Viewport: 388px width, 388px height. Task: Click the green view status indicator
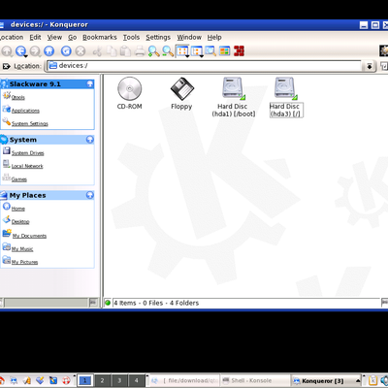[x=108, y=303]
